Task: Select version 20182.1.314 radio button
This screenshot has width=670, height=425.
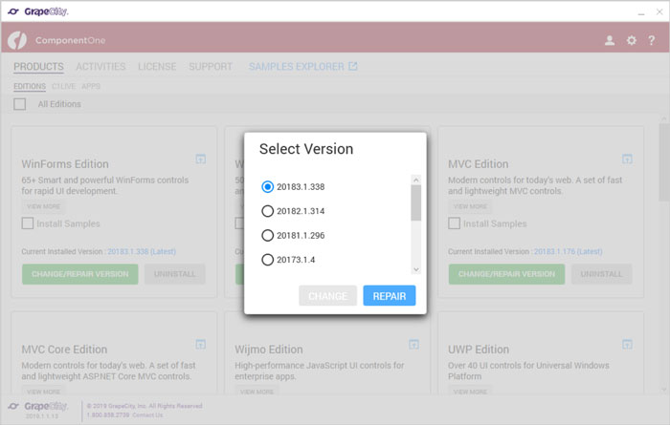Action: [267, 211]
